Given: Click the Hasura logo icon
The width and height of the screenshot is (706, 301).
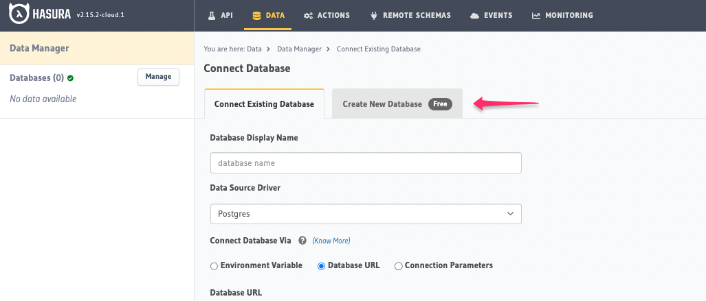Looking at the screenshot, I should coord(19,15).
